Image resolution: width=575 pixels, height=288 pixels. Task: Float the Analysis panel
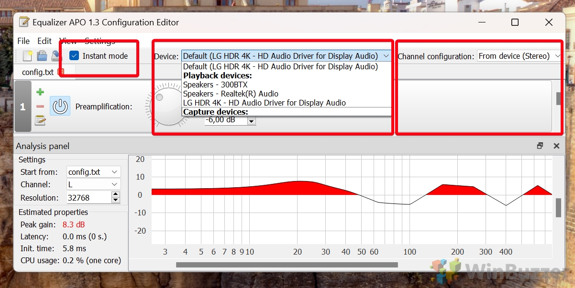tap(540, 146)
